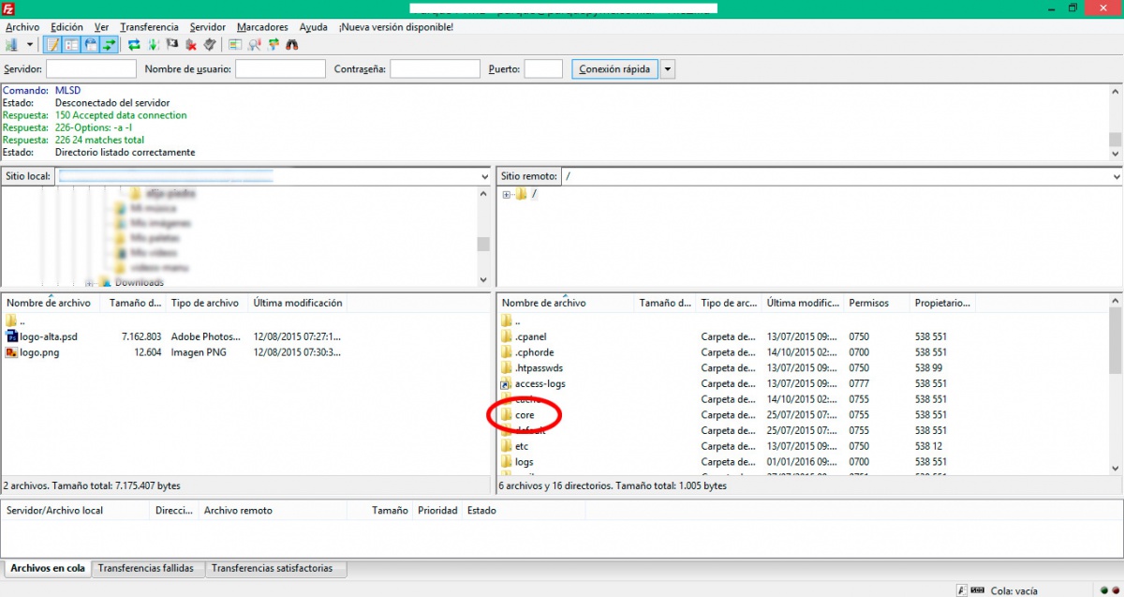Toggle local directory tree view

click(71, 44)
